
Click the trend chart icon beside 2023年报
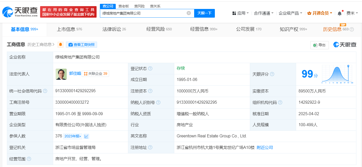point(86,136)
